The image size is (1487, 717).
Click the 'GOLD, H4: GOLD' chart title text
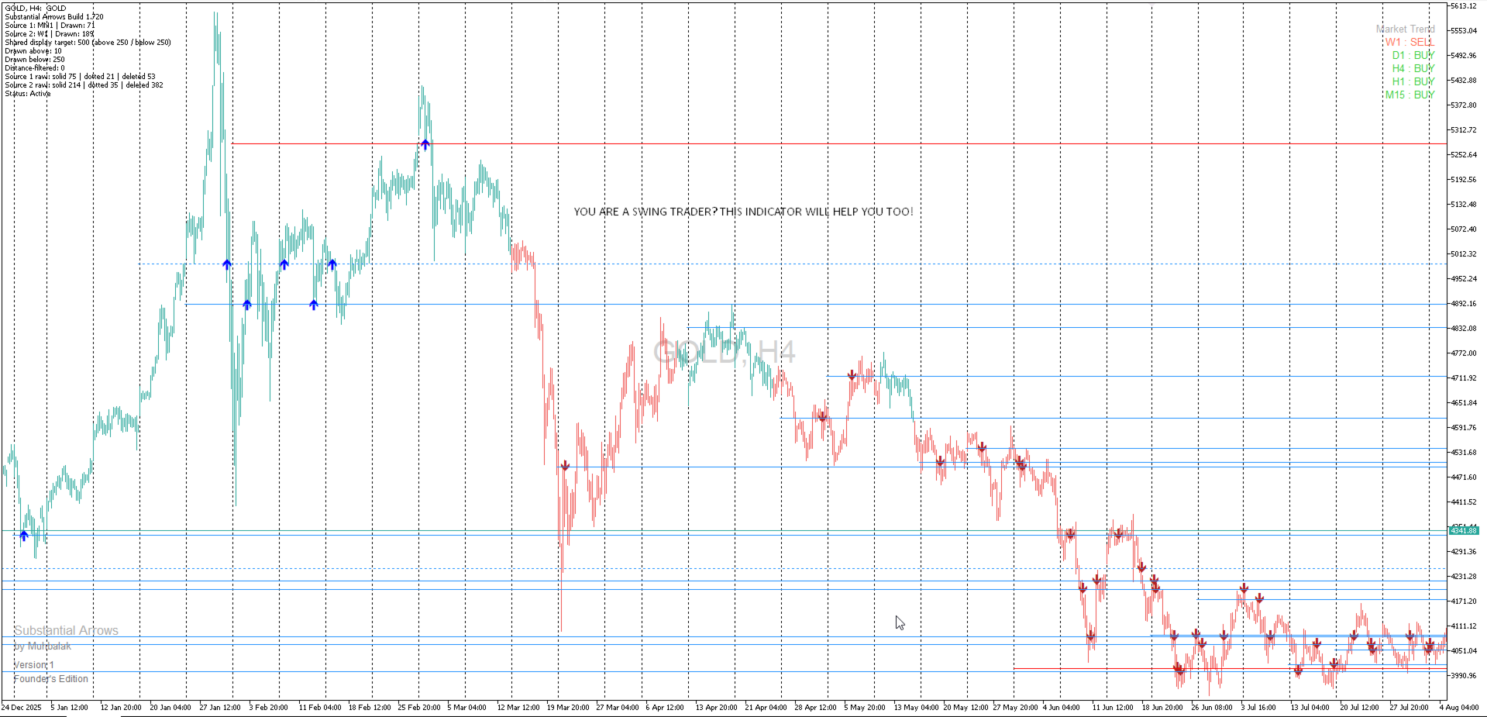click(36, 8)
